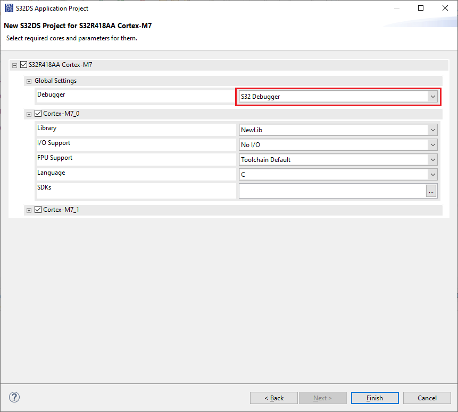Screen dimensions: 458x412
Task: Click the Finish button
Action: (x=374, y=398)
